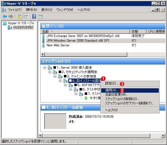This screenshot has width=167, height=145.
Task: Click the HVSERVER01 server icon
Action: (x=10, y=28)
